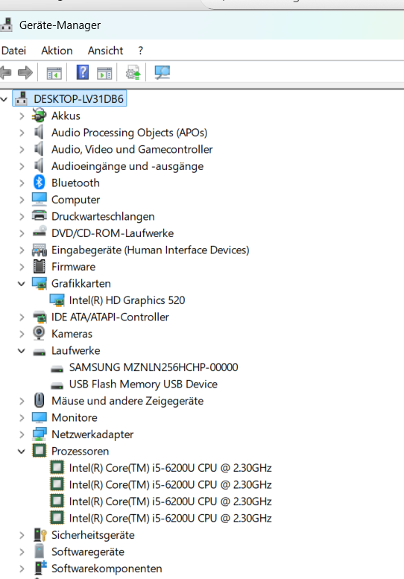This screenshot has height=579, width=404.
Task: Expand the Akkus category
Action: click(22, 116)
